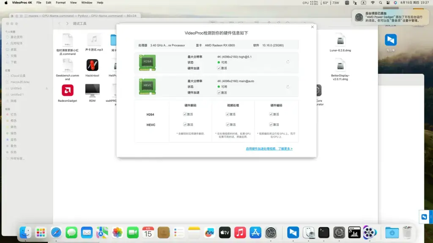Toggle HEVC 视频处理 激活 checkbox in table

click(x=227, y=124)
